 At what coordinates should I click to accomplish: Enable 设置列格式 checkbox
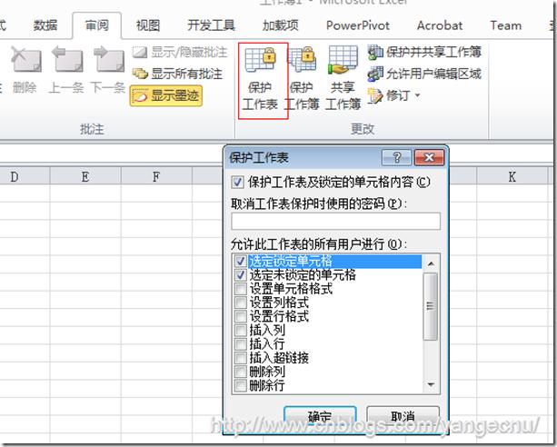[241, 303]
